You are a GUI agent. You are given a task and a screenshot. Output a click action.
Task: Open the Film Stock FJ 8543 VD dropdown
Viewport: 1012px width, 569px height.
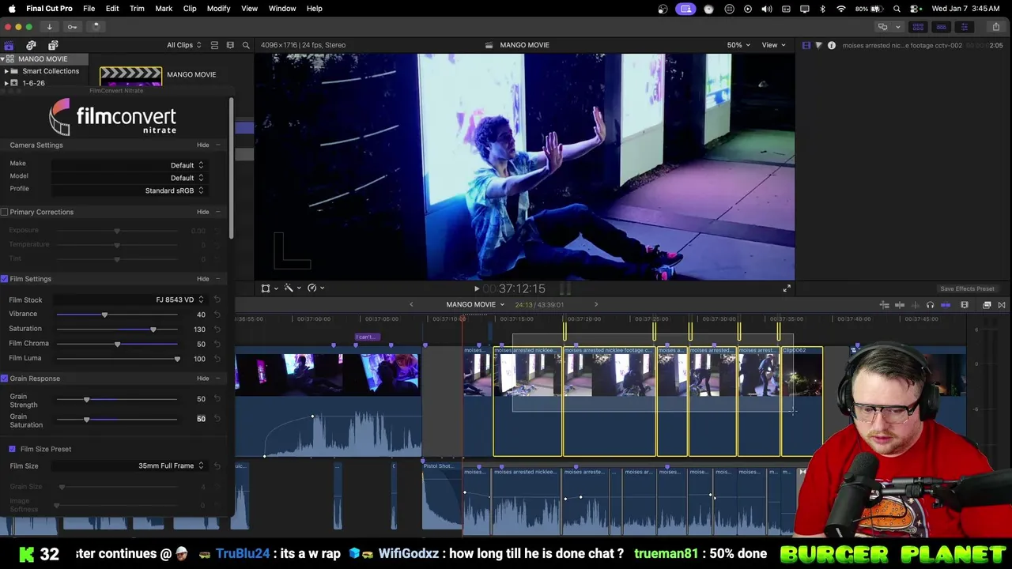coord(127,300)
